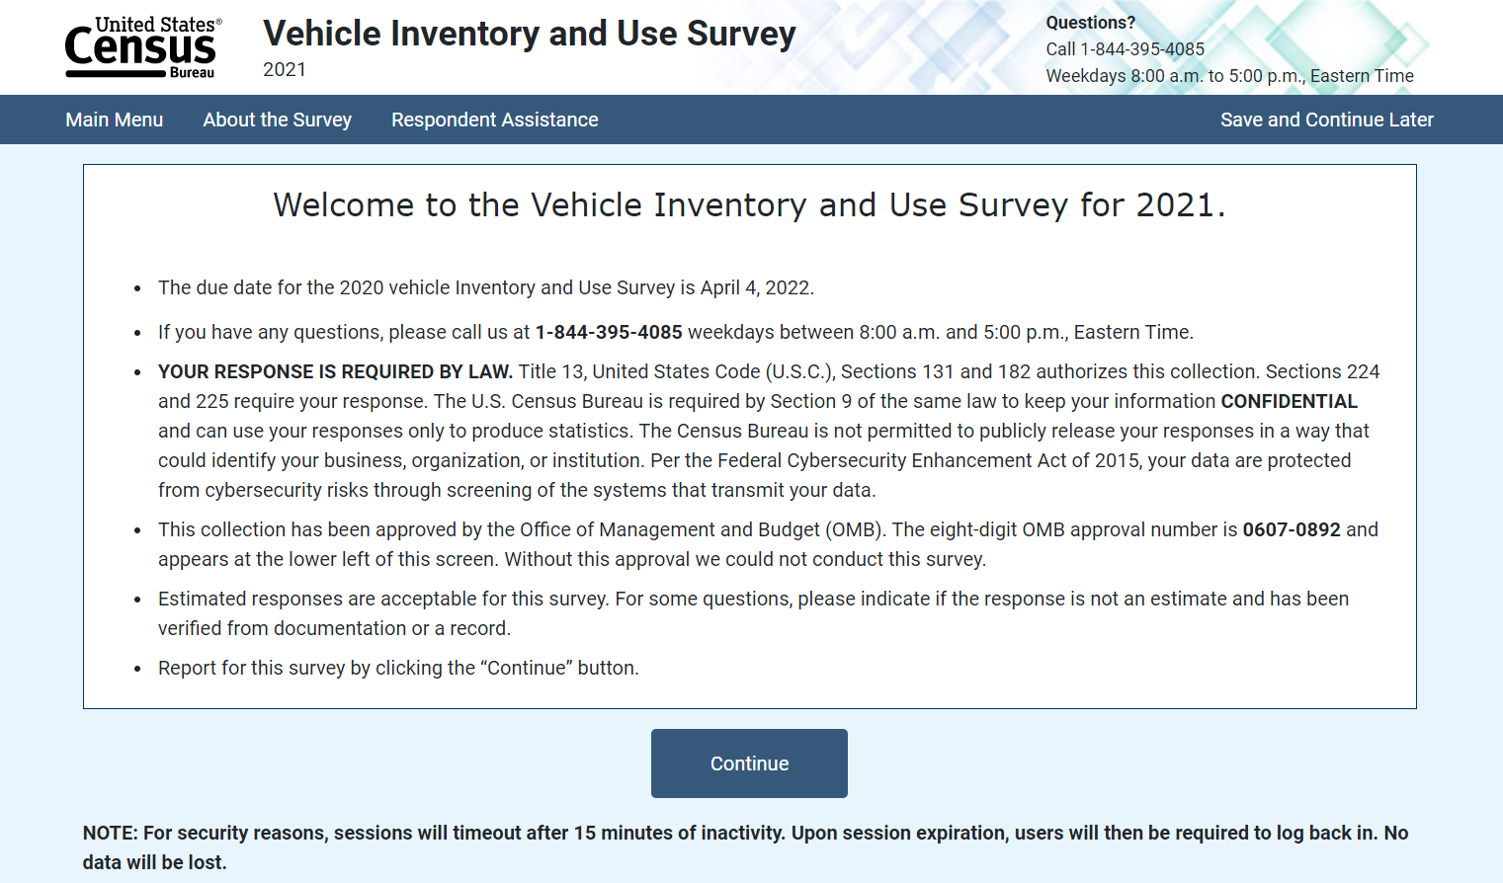Open the Main Menu
Viewport: 1503px width, 883px height.
115,120
